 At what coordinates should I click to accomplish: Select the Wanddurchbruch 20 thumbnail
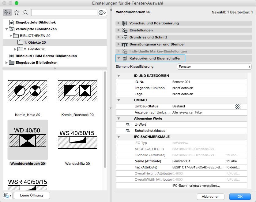[x=28, y=140]
